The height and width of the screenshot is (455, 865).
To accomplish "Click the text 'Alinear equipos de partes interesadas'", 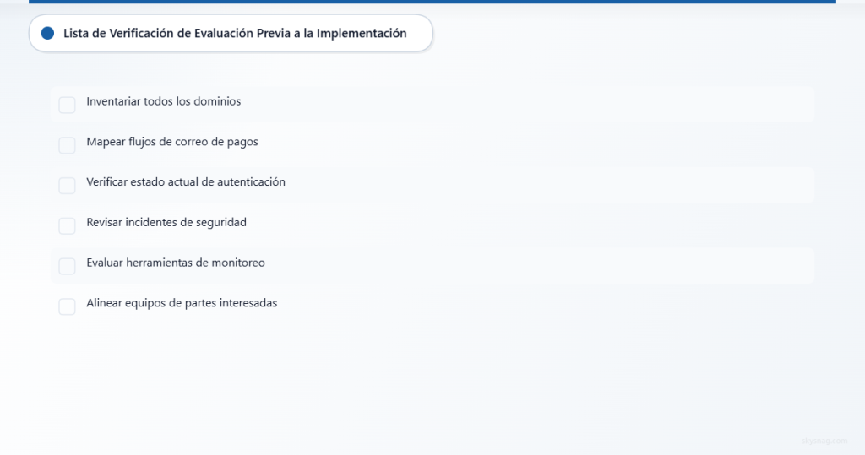I will pos(182,303).
